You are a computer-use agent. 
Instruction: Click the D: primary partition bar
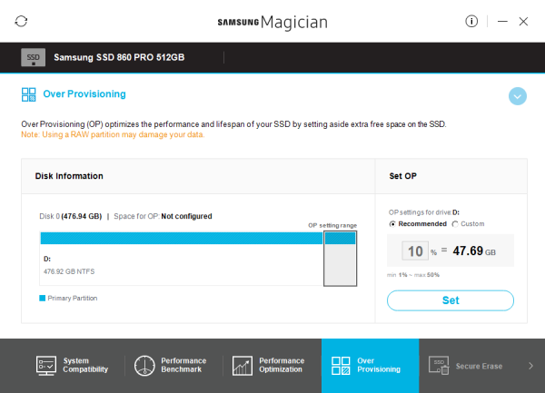click(181, 238)
